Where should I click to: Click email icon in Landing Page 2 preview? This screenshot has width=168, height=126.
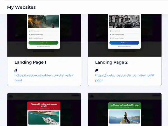click(x=111, y=38)
